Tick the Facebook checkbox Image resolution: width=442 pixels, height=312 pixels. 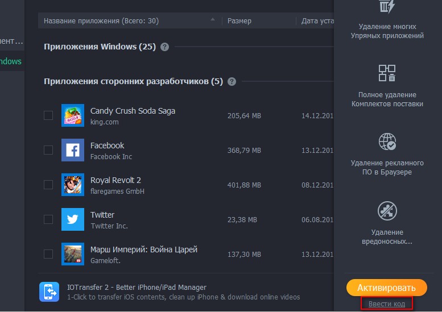point(48,150)
